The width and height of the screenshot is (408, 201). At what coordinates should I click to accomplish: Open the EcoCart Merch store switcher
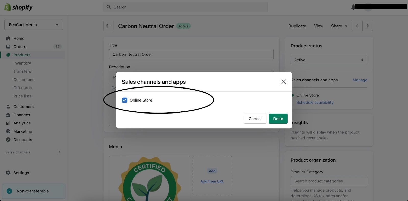click(x=34, y=25)
